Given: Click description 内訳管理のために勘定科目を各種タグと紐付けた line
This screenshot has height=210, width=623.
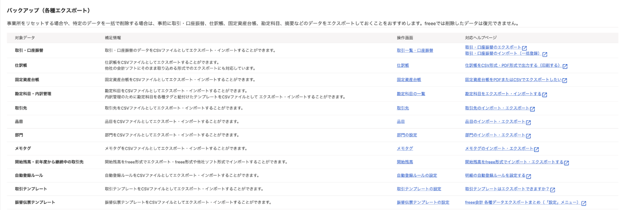Looking at the screenshot, I should pyautogui.click(x=225, y=97).
